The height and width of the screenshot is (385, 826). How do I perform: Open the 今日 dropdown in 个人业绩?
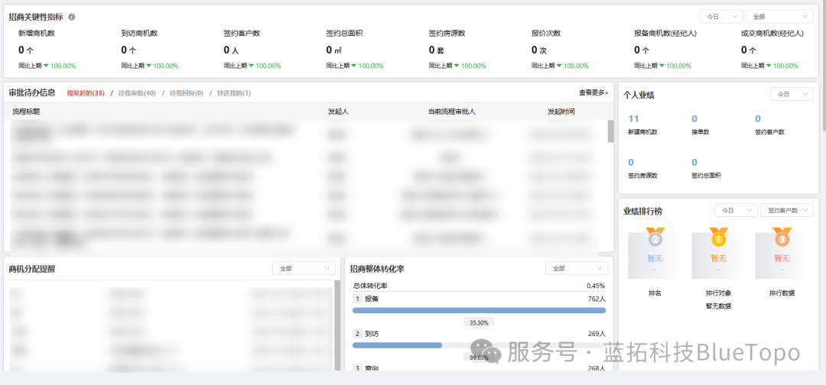pos(792,94)
